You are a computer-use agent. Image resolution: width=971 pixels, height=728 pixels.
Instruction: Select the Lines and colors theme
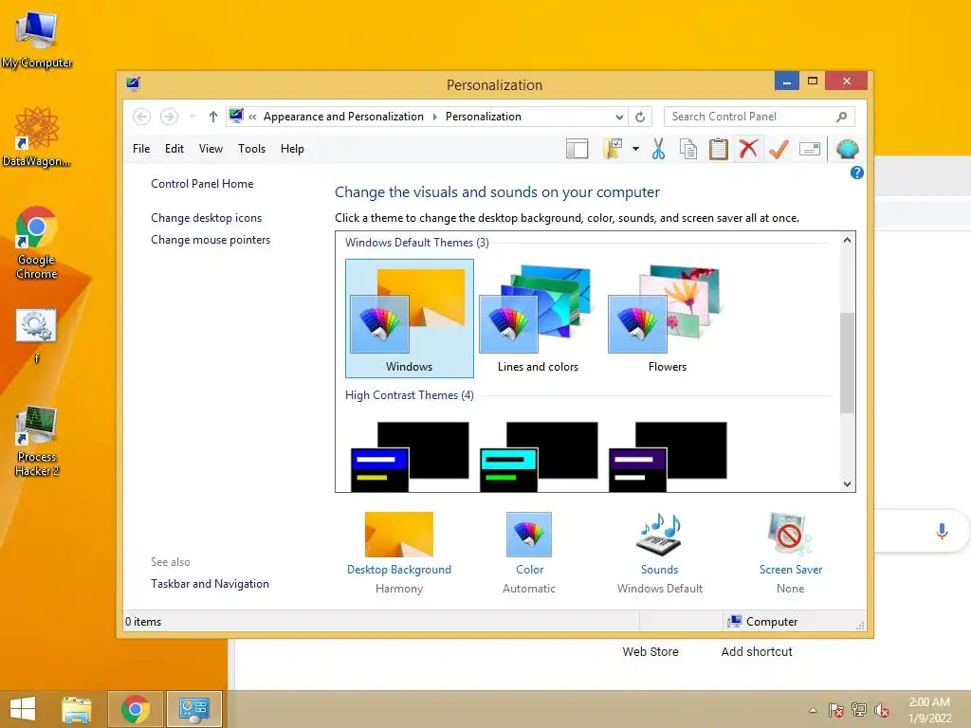539,318
